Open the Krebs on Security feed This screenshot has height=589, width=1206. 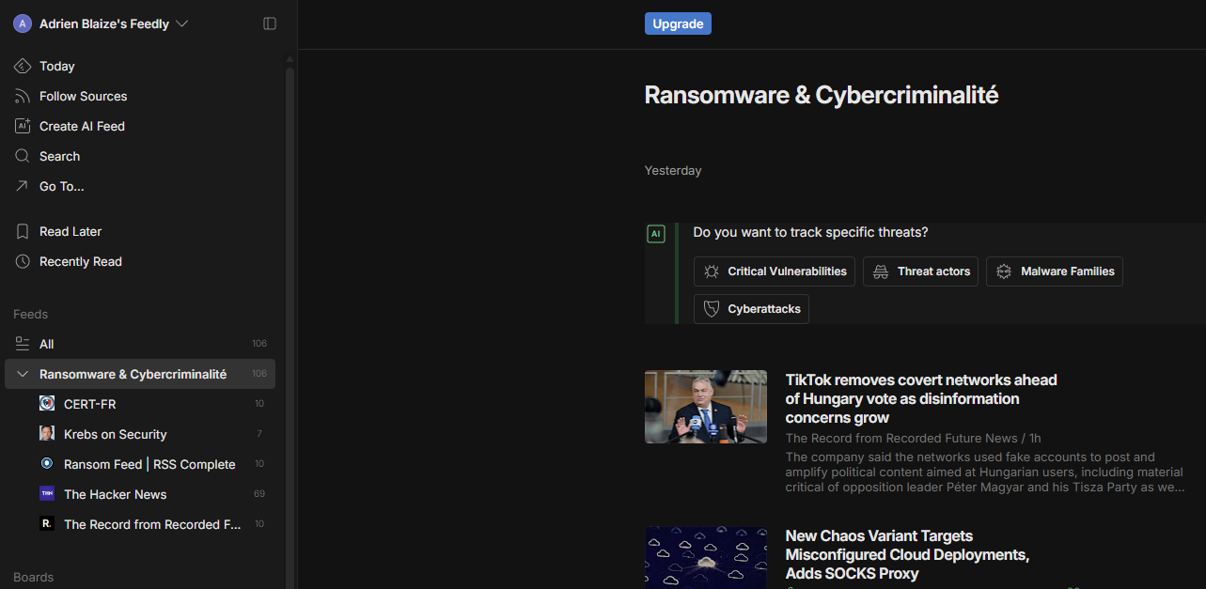[115, 434]
